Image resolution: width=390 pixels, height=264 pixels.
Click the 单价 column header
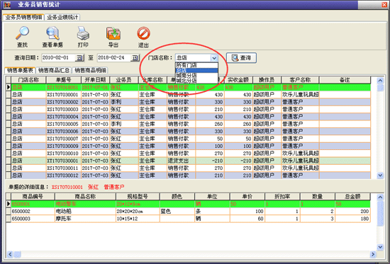(247, 197)
